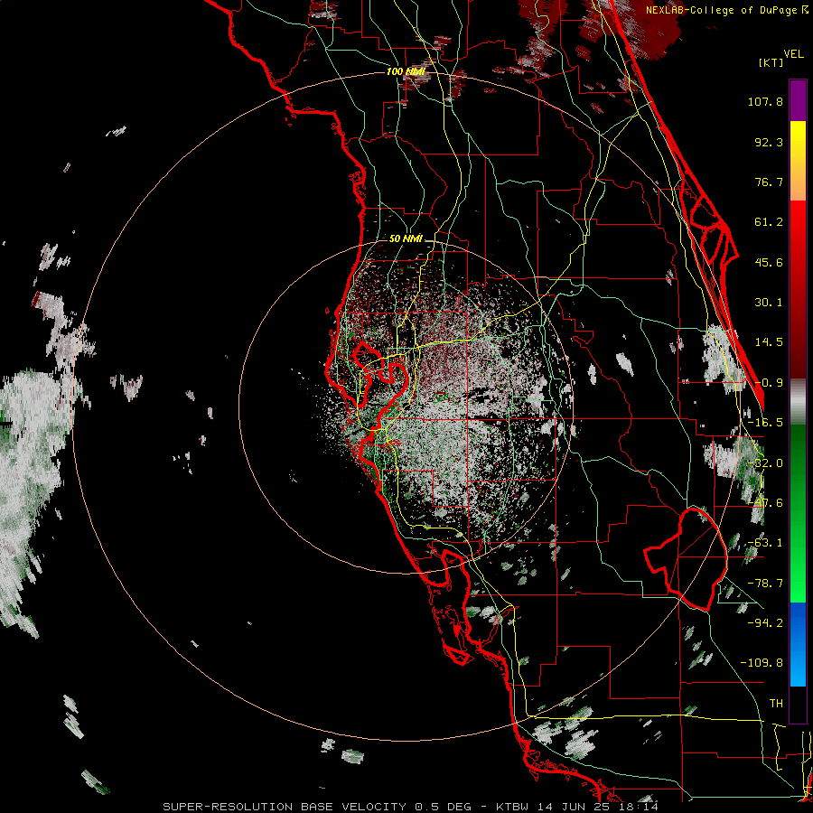Click the TH legend label
813x813 pixels.
776,703
